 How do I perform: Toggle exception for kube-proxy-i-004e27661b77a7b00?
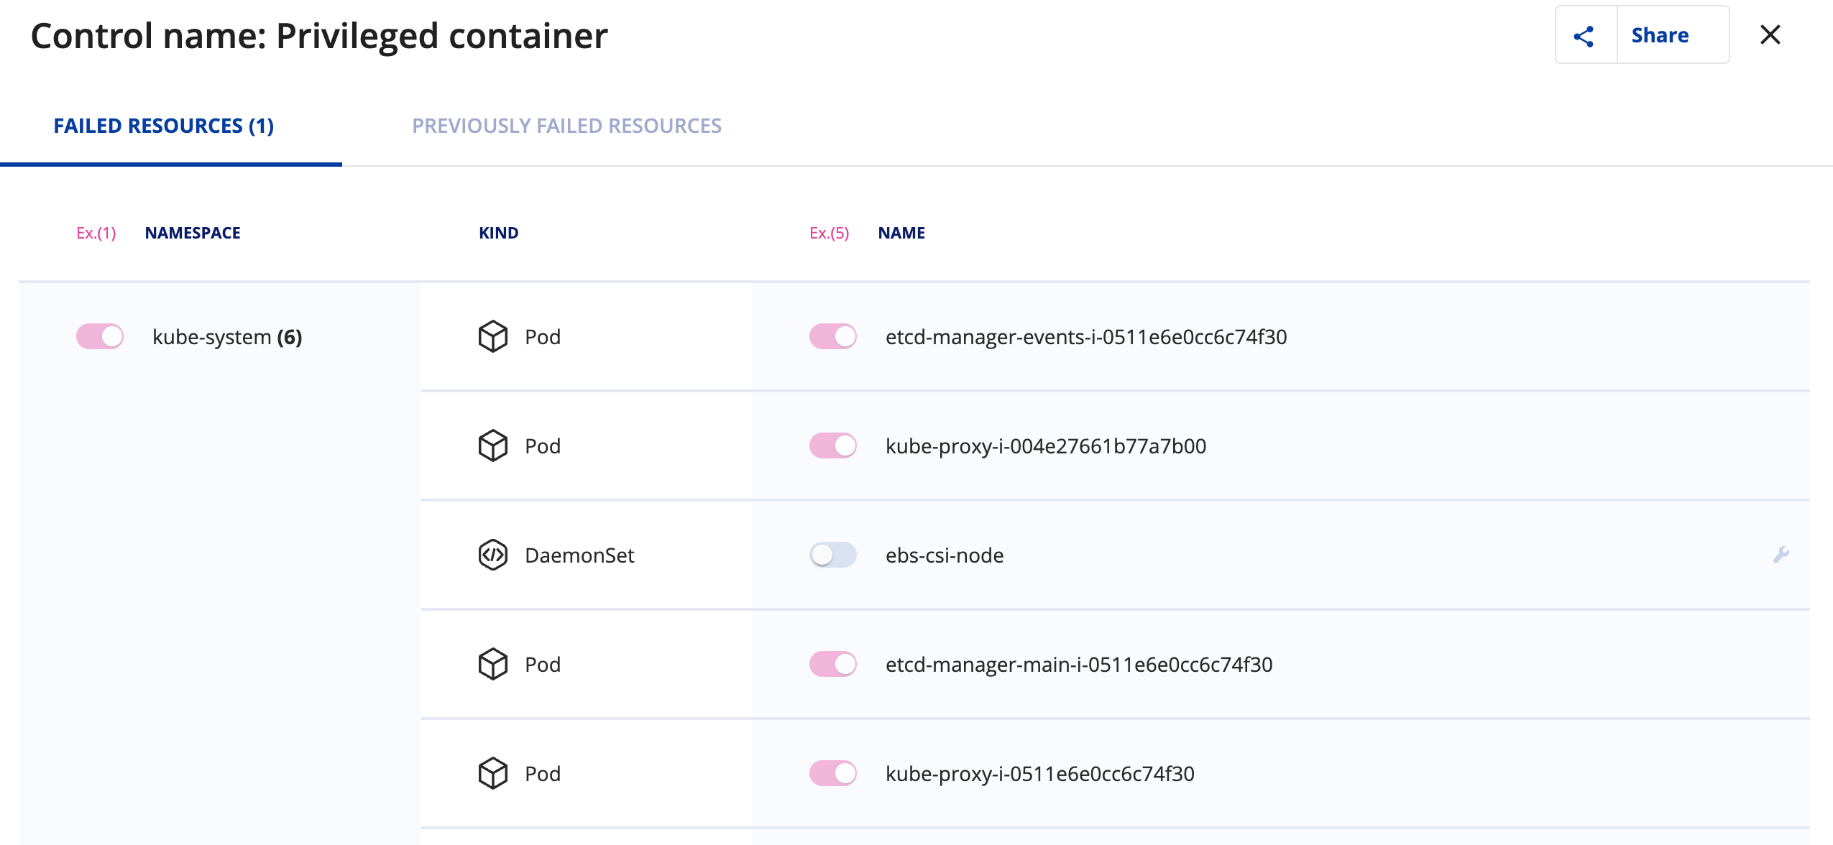(x=832, y=445)
